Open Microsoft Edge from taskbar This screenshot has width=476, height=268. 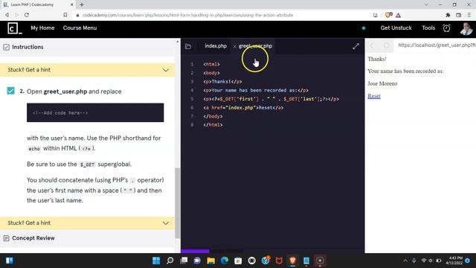(225, 261)
